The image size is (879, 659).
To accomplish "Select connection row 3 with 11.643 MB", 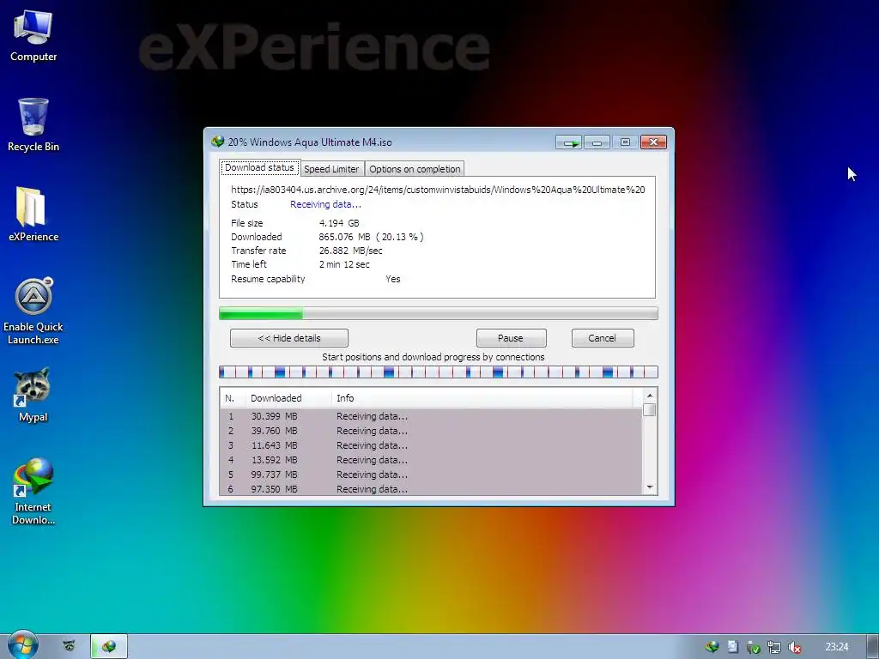I will click(431, 445).
